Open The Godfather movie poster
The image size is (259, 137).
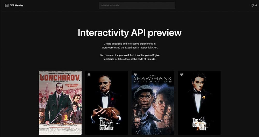106,103
